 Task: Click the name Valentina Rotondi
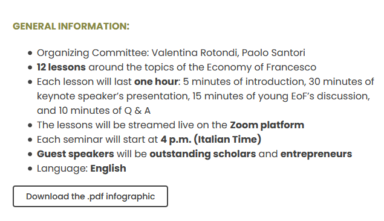pos(195,52)
